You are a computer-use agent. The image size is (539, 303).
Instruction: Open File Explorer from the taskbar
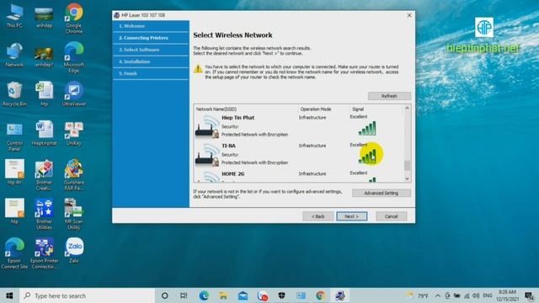[x=223, y=295]
